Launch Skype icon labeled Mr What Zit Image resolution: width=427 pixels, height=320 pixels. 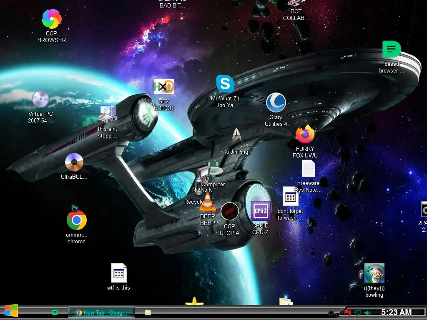225,83
